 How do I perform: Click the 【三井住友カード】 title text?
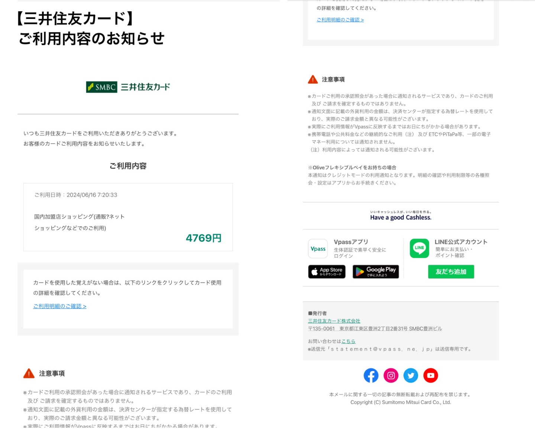pyautogui.click(x=76, y=19)
